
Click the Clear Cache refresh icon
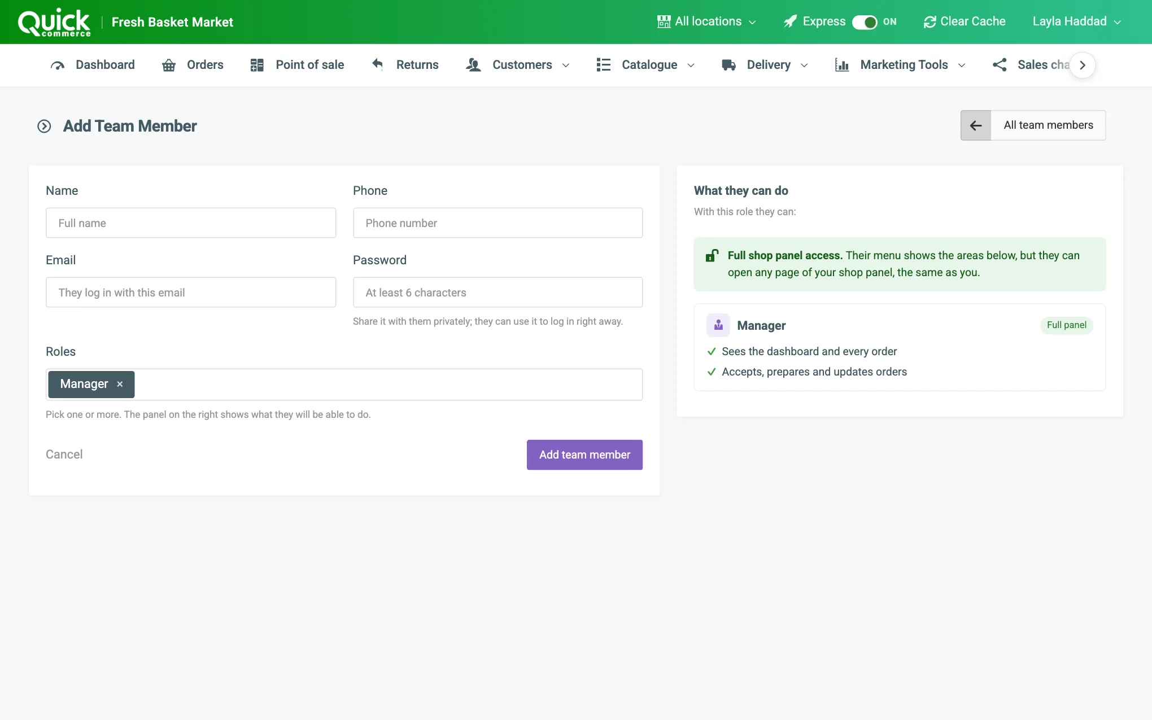930,22
